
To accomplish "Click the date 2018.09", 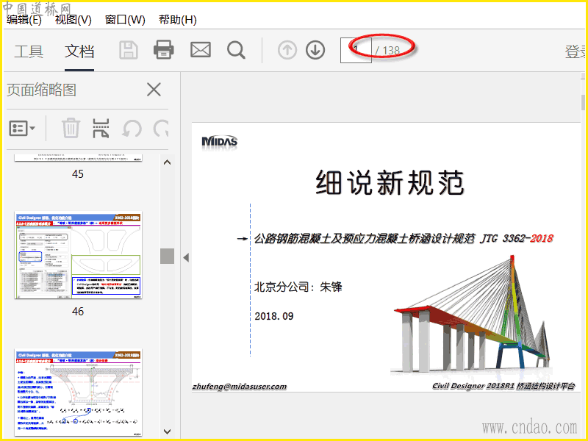I will 274,316.
